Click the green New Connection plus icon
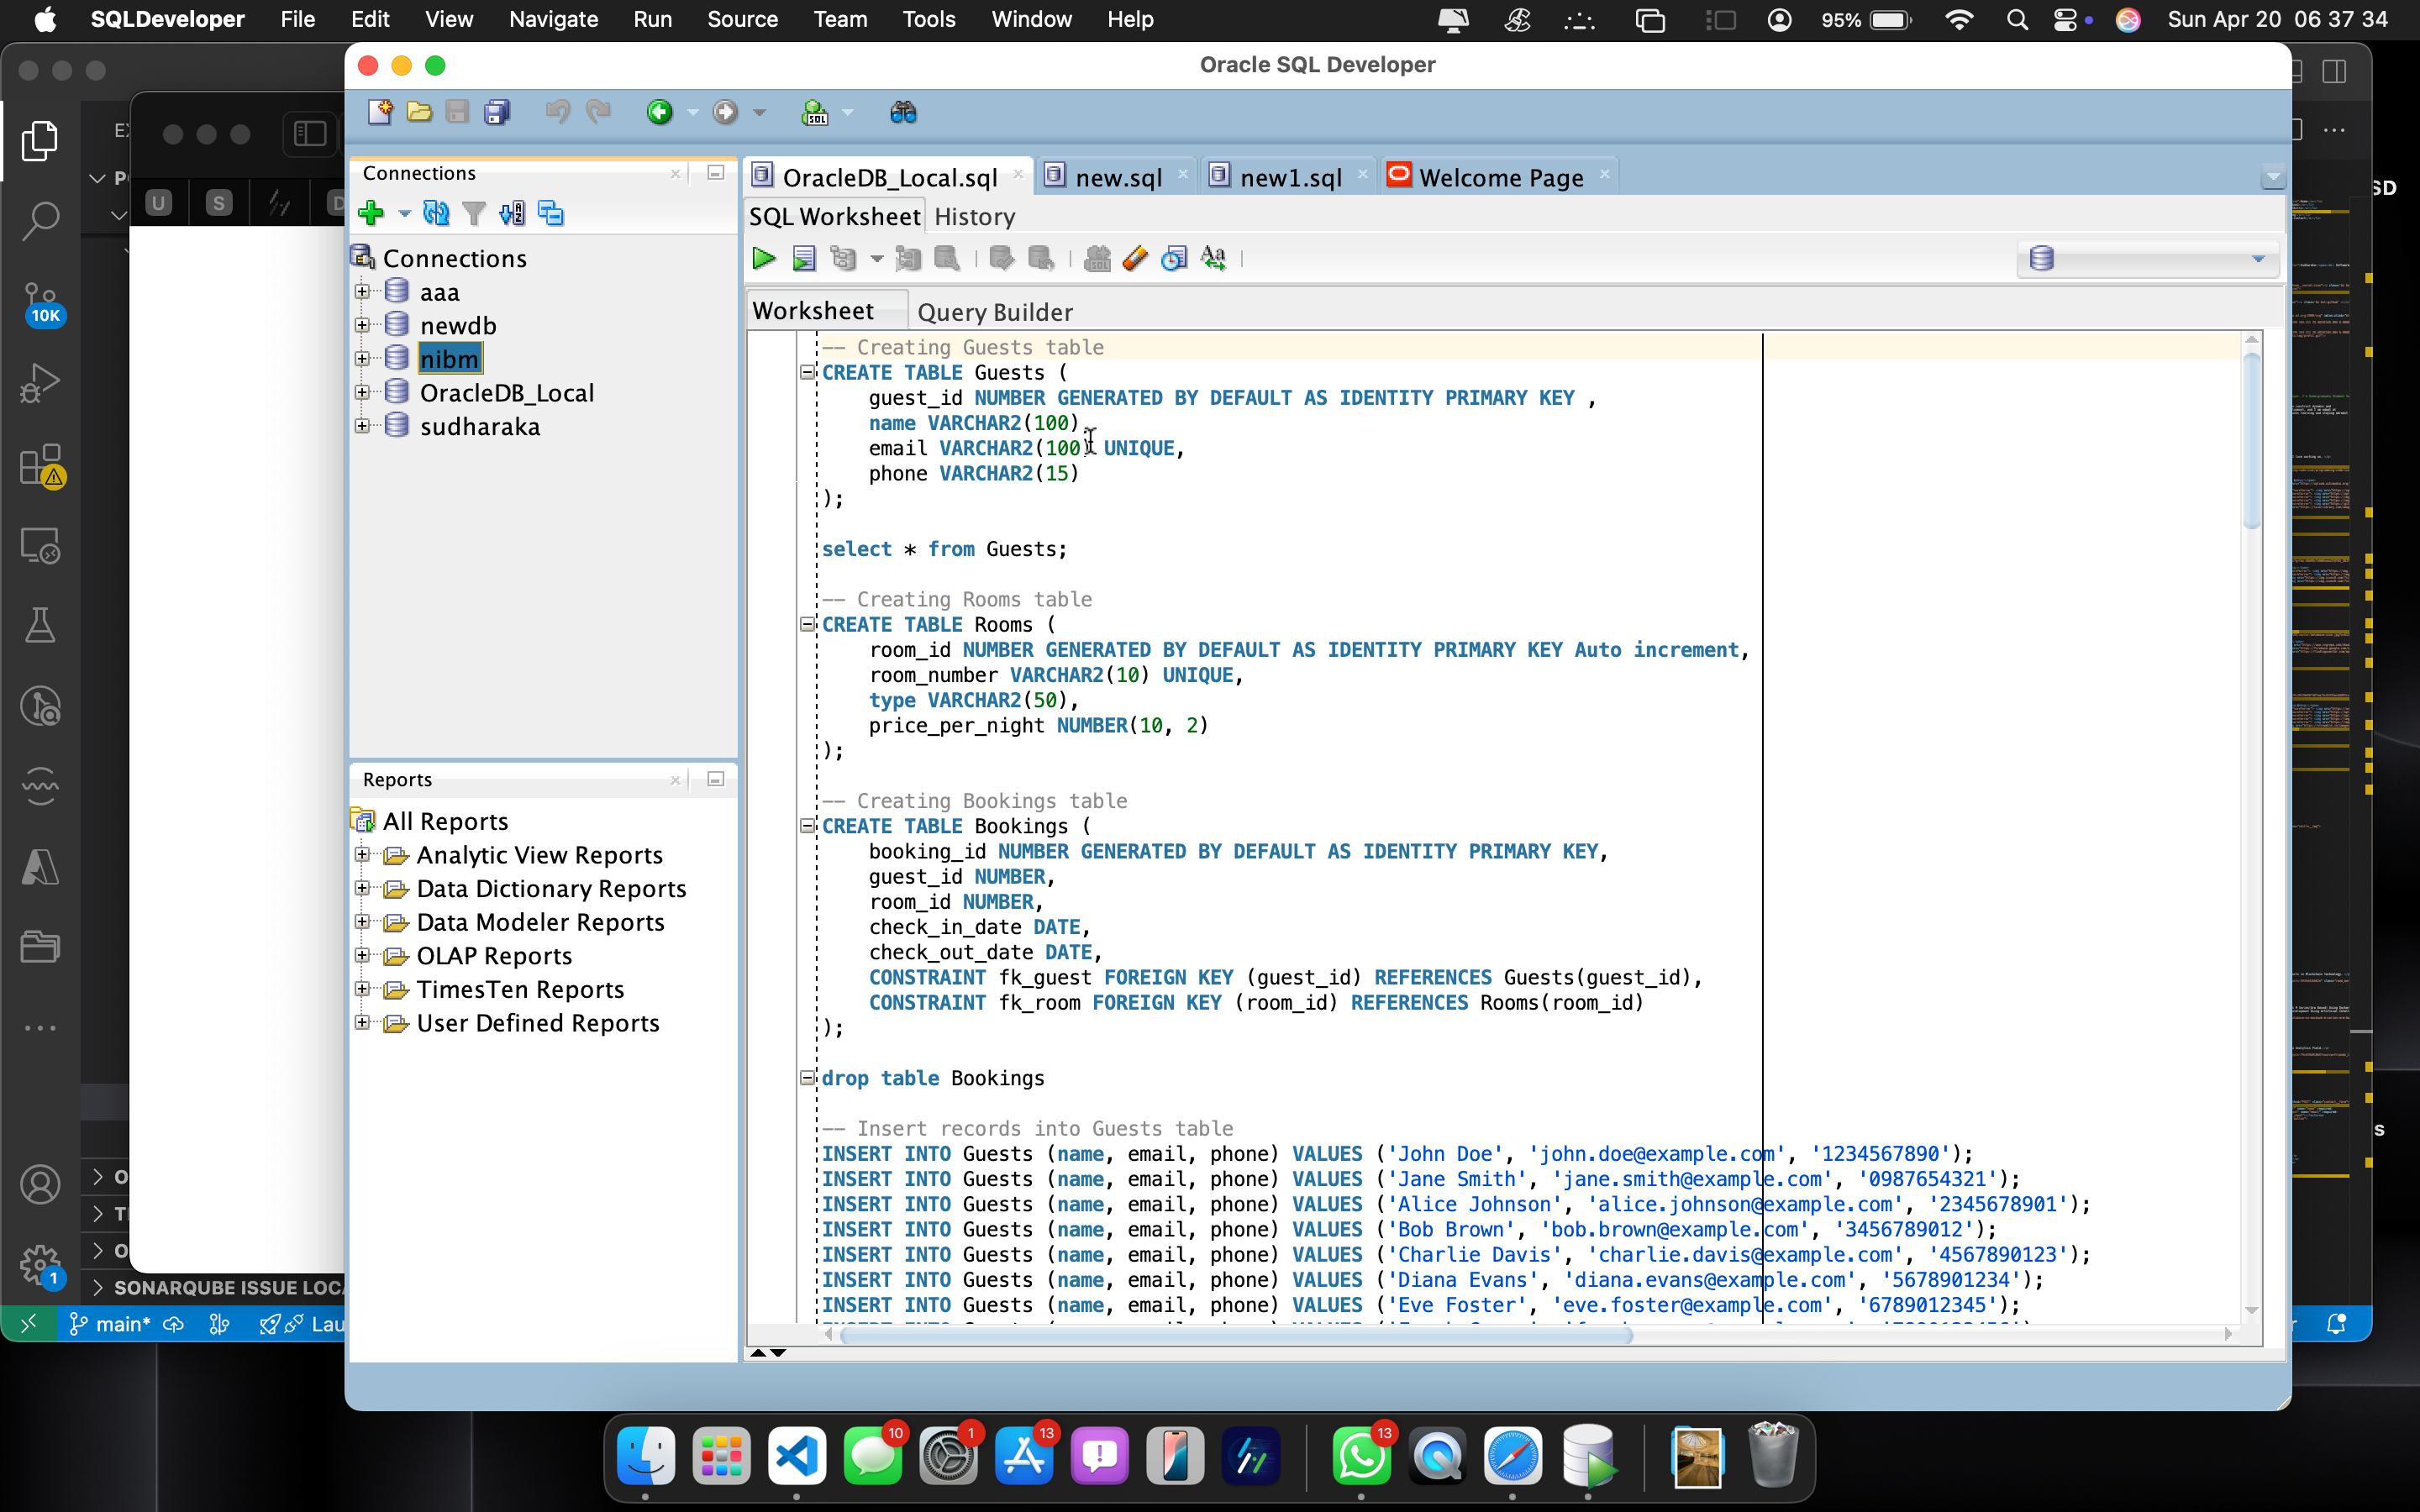Screen dimensions: 2420x1512 [371, 213]
